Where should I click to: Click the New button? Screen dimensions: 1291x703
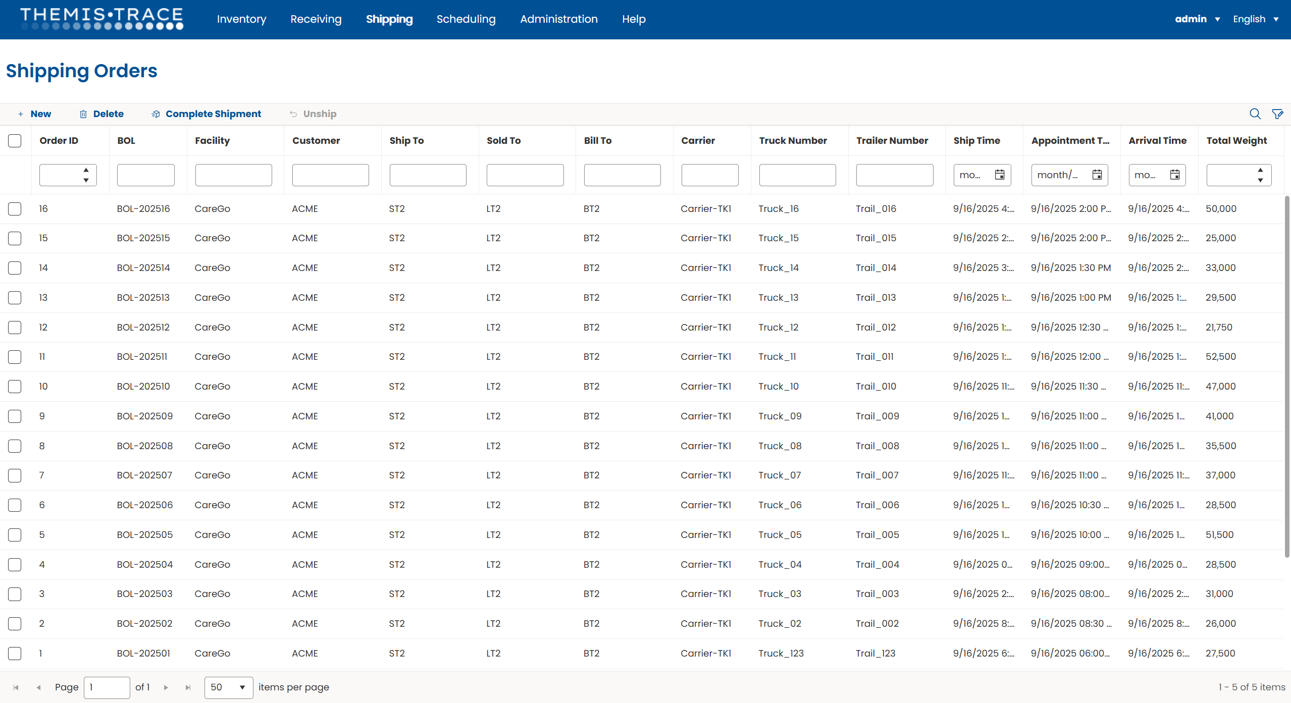(x=33, y=114)
